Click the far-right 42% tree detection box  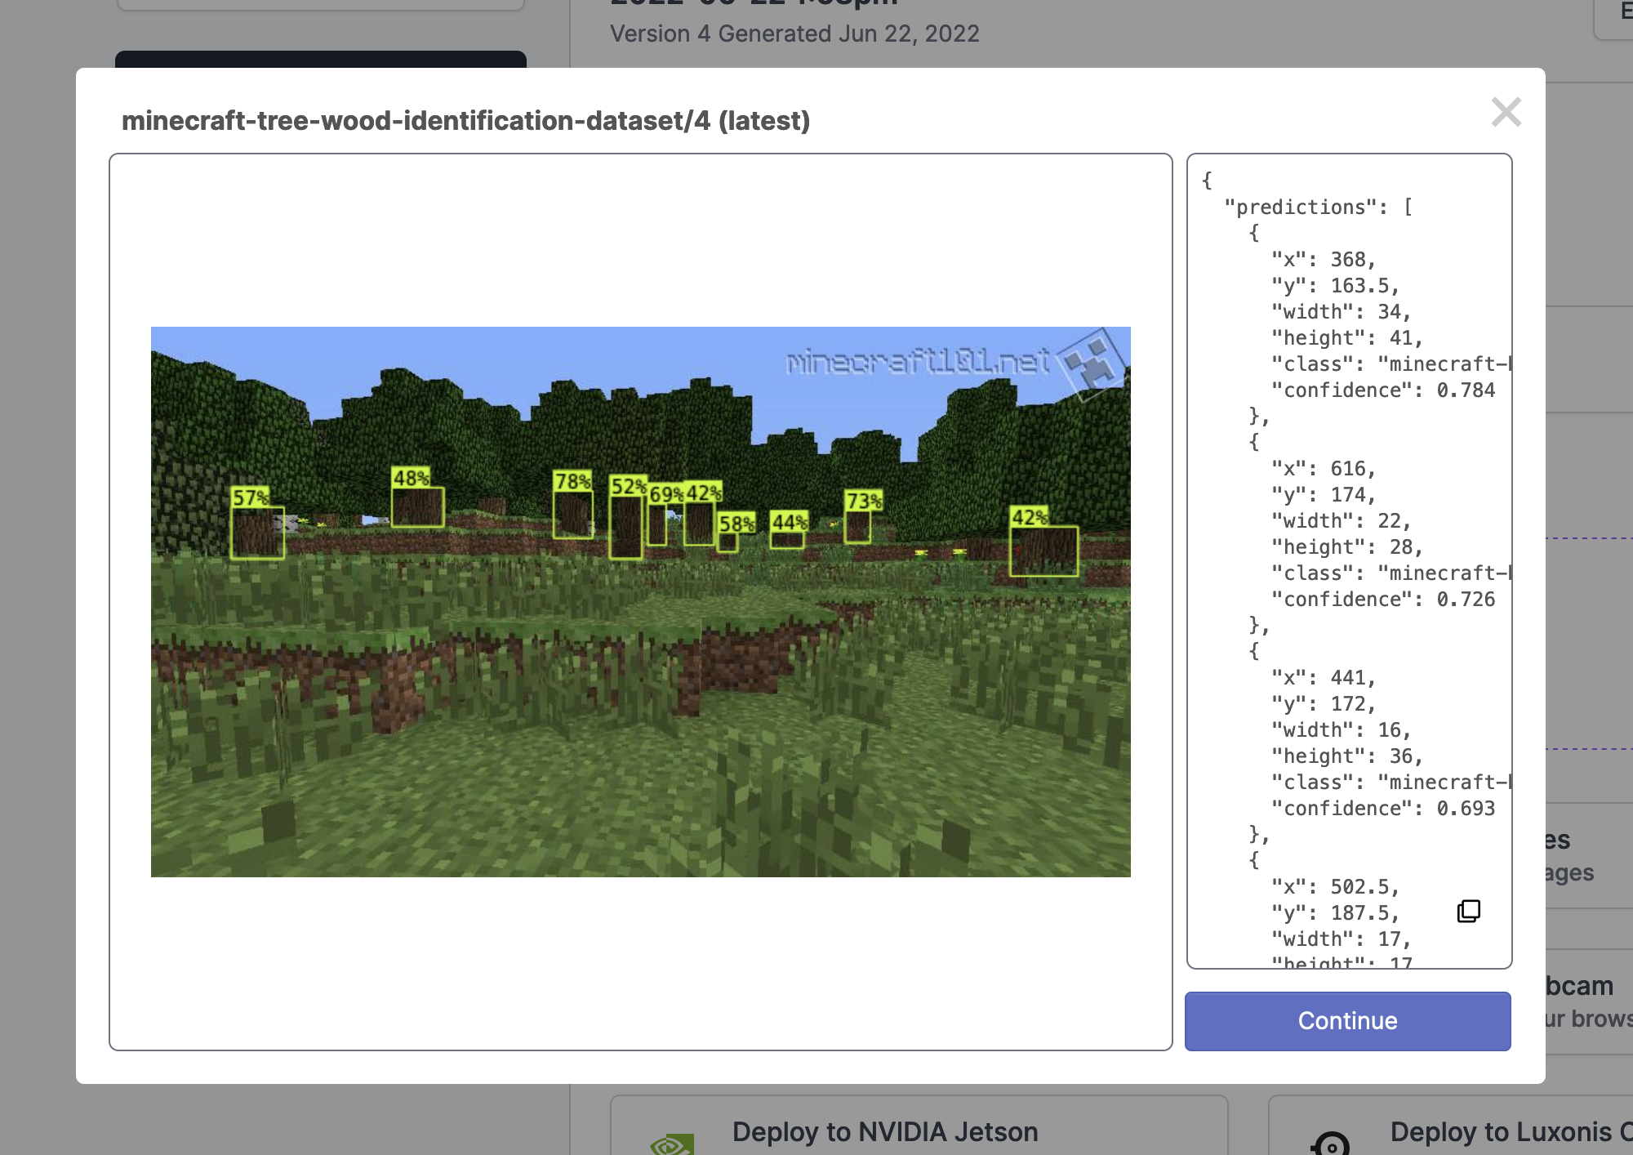(x=1043, y=551)
